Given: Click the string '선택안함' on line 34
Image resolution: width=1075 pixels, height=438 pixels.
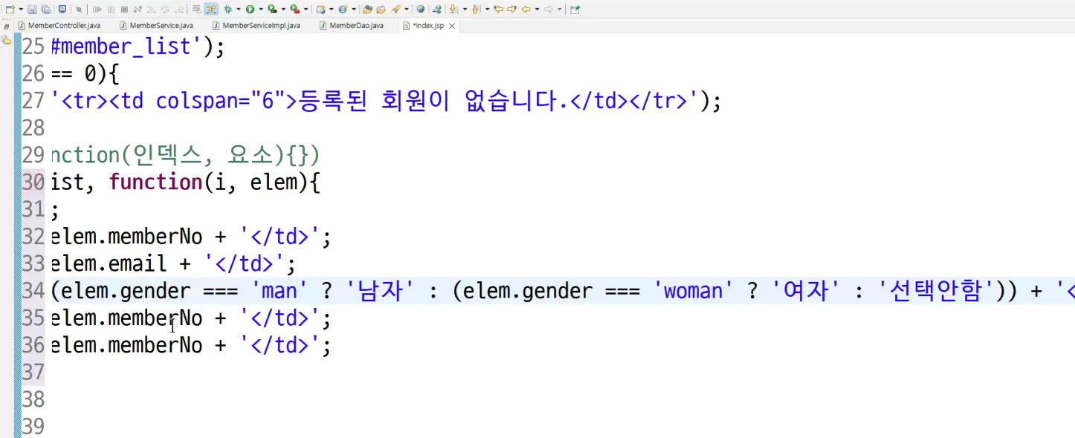Looking at the screenshot, I should (937, 291).
